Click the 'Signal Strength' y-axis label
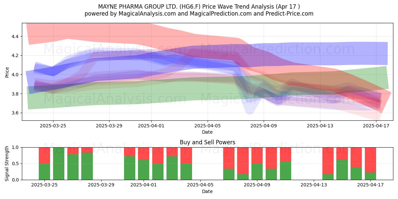398x199 pixels. 7,164
